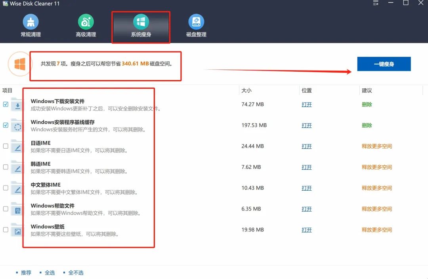Viewport: 428px width, 279px height.
Task: Click 打开 link for Windows壁纸
Action: 306,230
